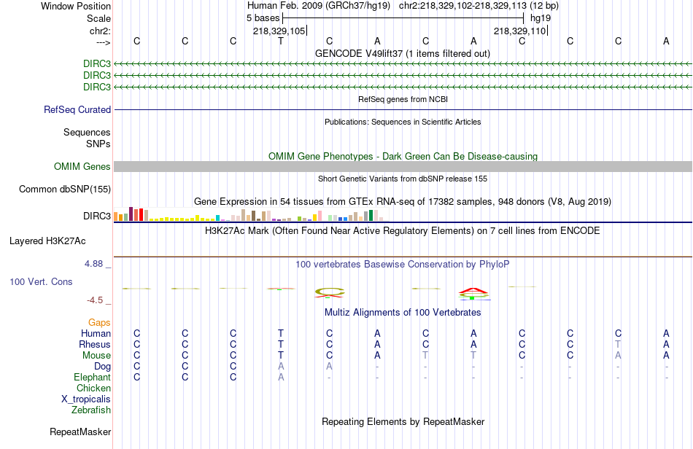
Task: Open the OMIM Gene Phenotypes track title
Action: (x=403, y=156)
